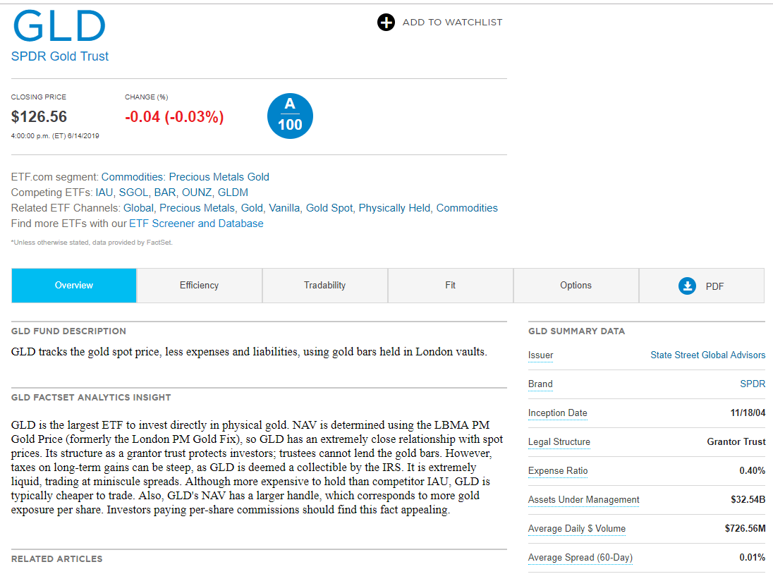Click the 0.40% expense ratio value

click(752, 470)
